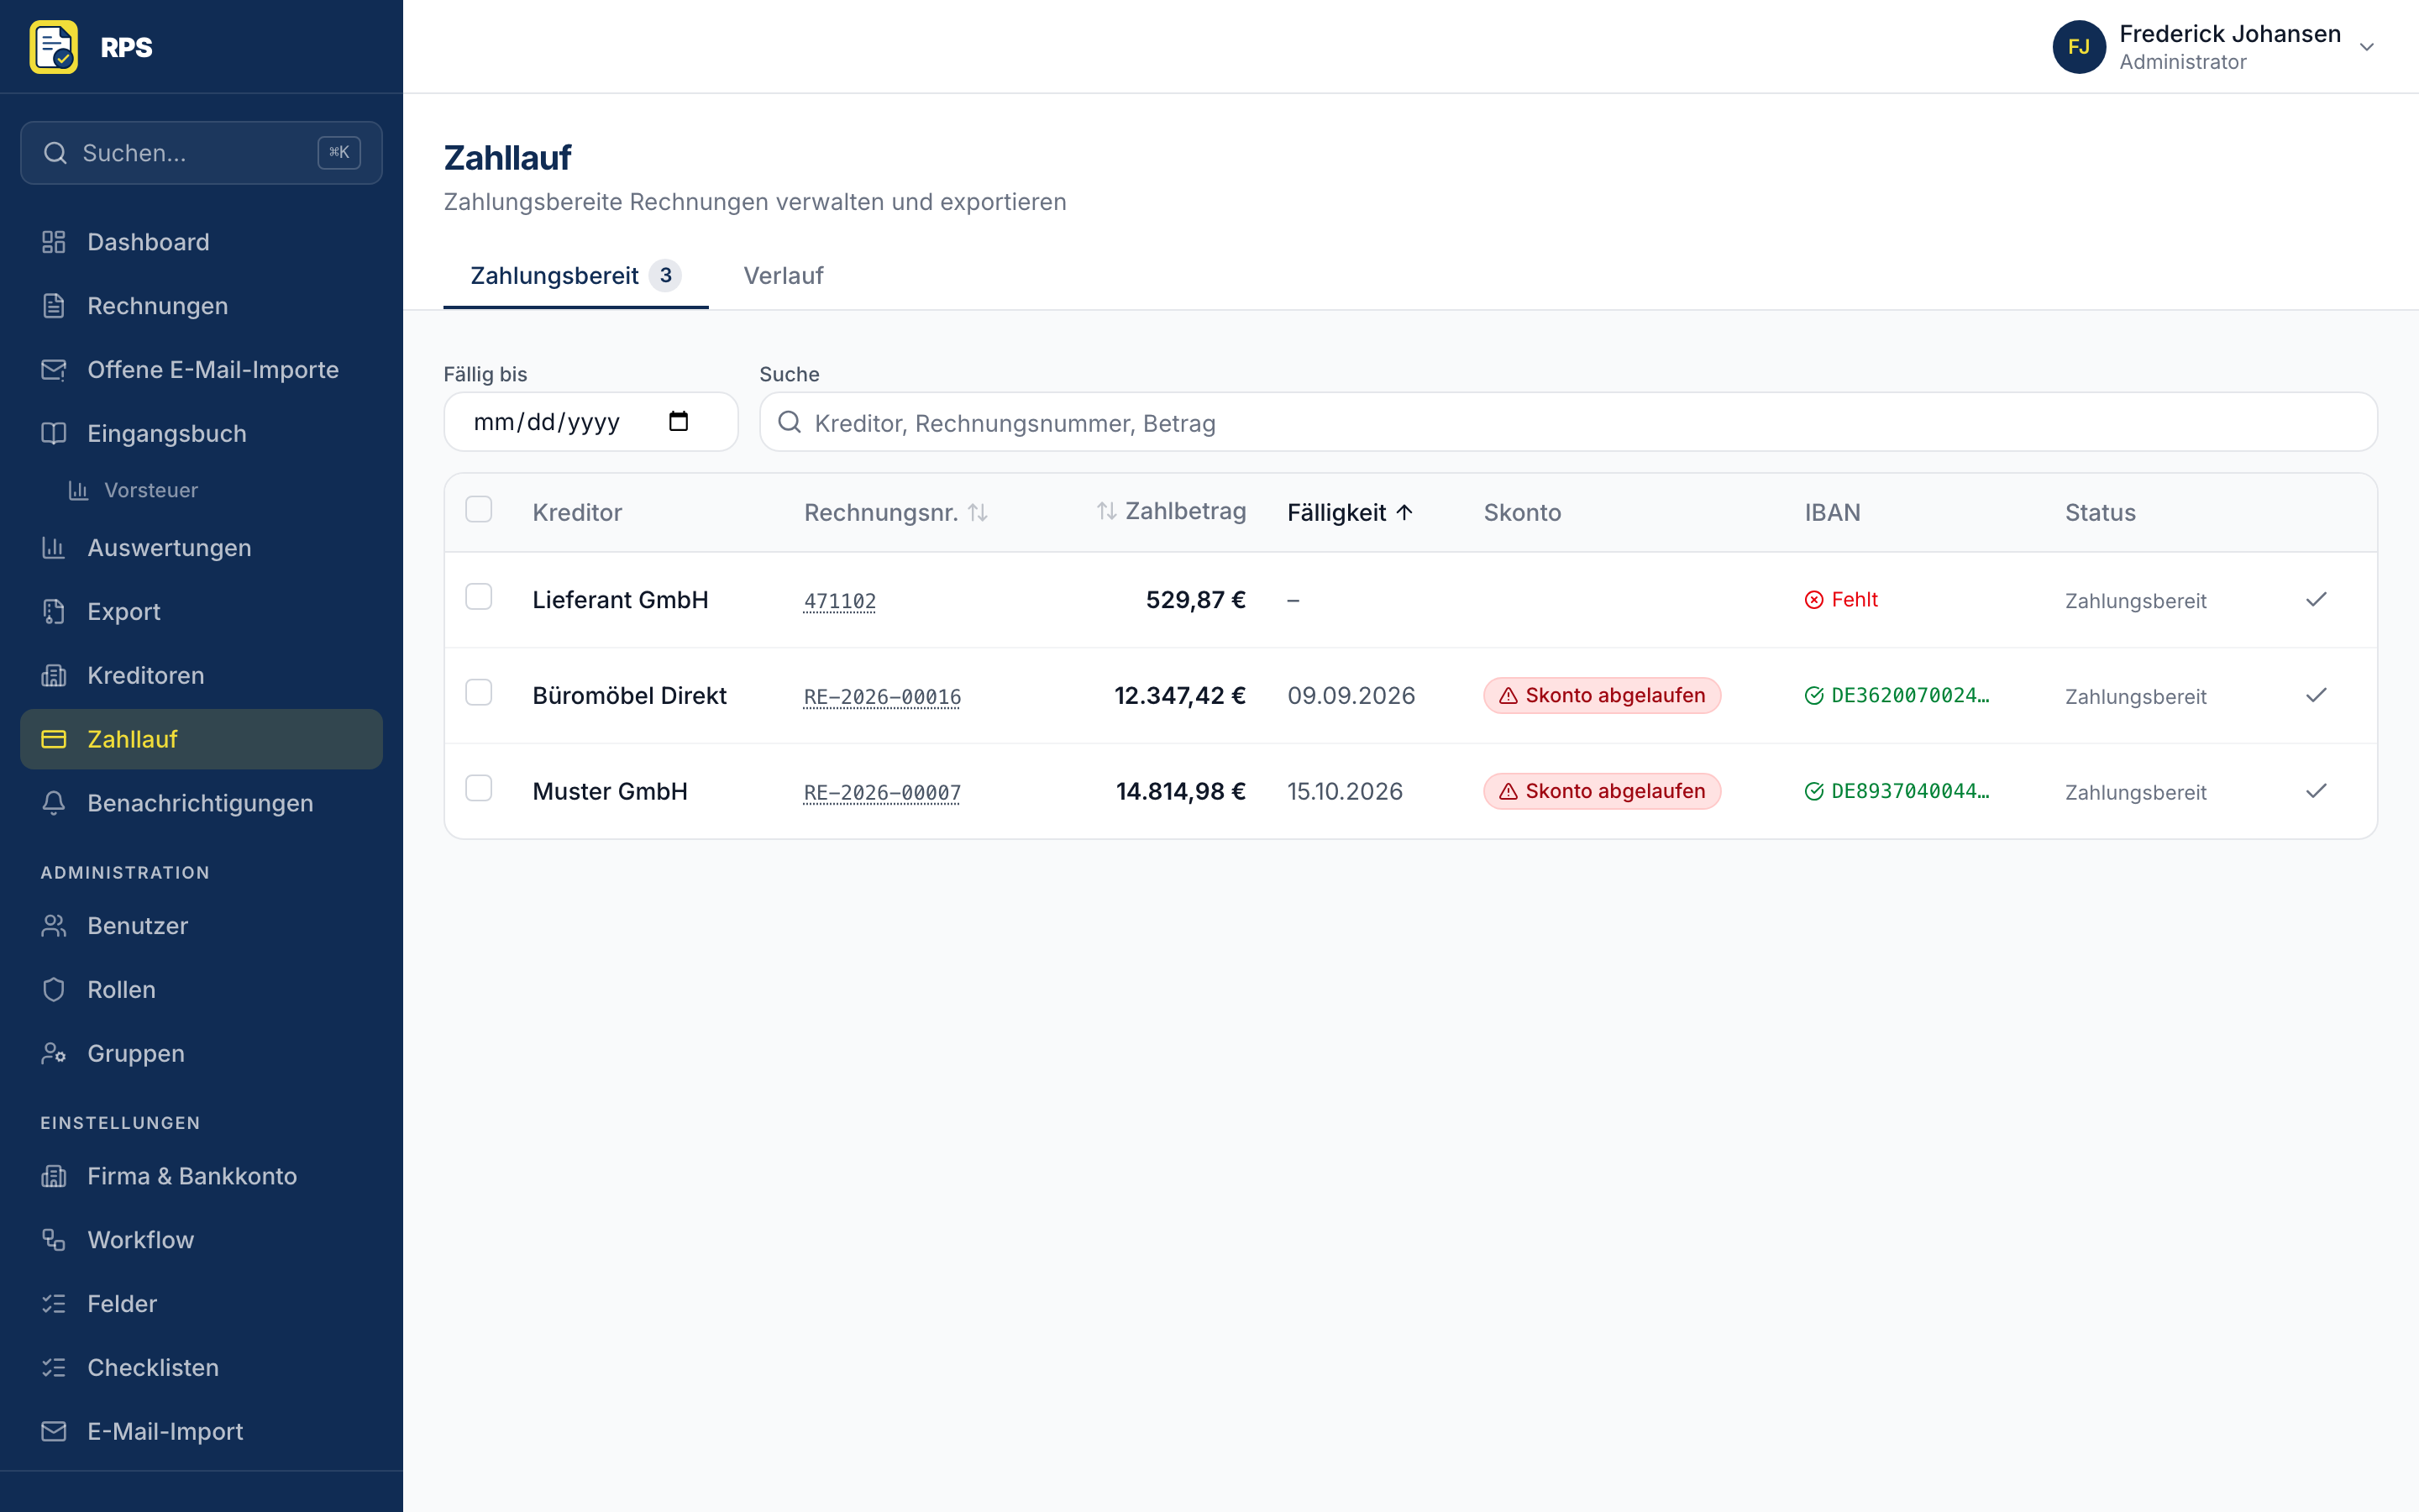
Task: Open invoice link 471102
Action: [x=840, y=601]
